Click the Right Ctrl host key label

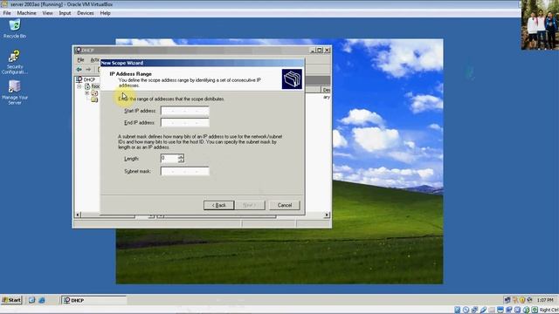pos(549,311)
